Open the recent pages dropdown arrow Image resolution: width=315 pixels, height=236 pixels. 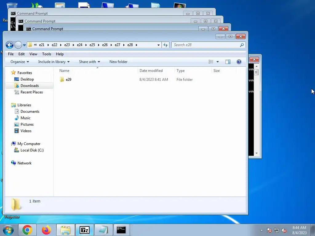(x=24, y=45)
